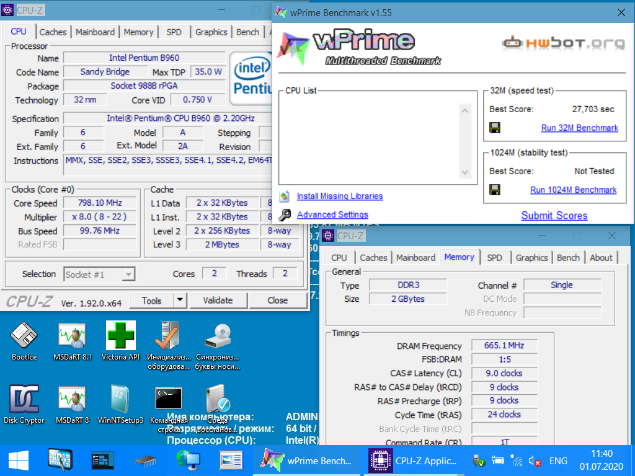Click the Name field Intel Pentium B960
The width and height of the screenshot is (635, 476).
point(144,58)
